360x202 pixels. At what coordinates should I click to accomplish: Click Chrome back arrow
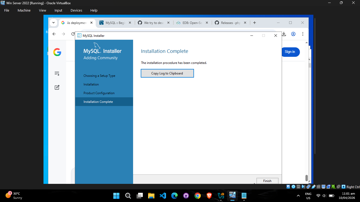(x=54, y=34)
